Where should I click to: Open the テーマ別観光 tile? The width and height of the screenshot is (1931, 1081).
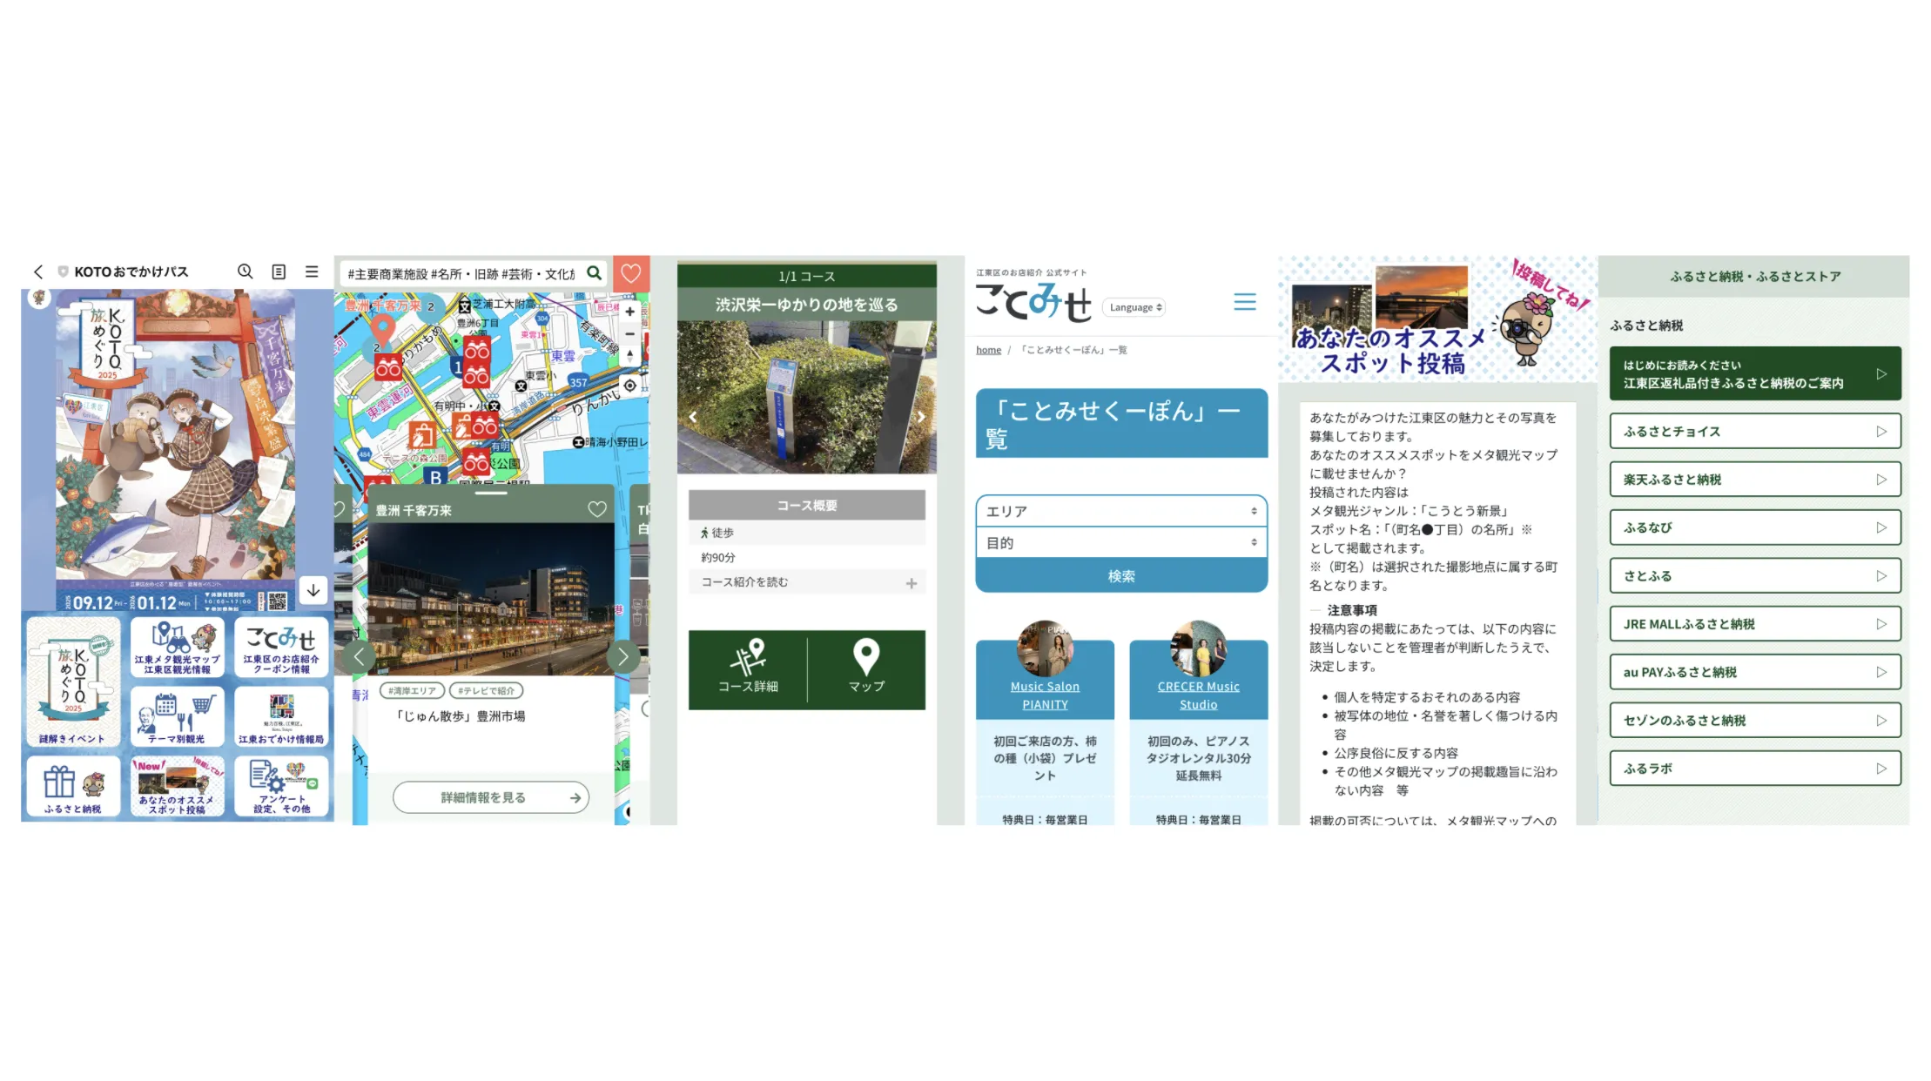pyautogui.click(x=177, y=717)
